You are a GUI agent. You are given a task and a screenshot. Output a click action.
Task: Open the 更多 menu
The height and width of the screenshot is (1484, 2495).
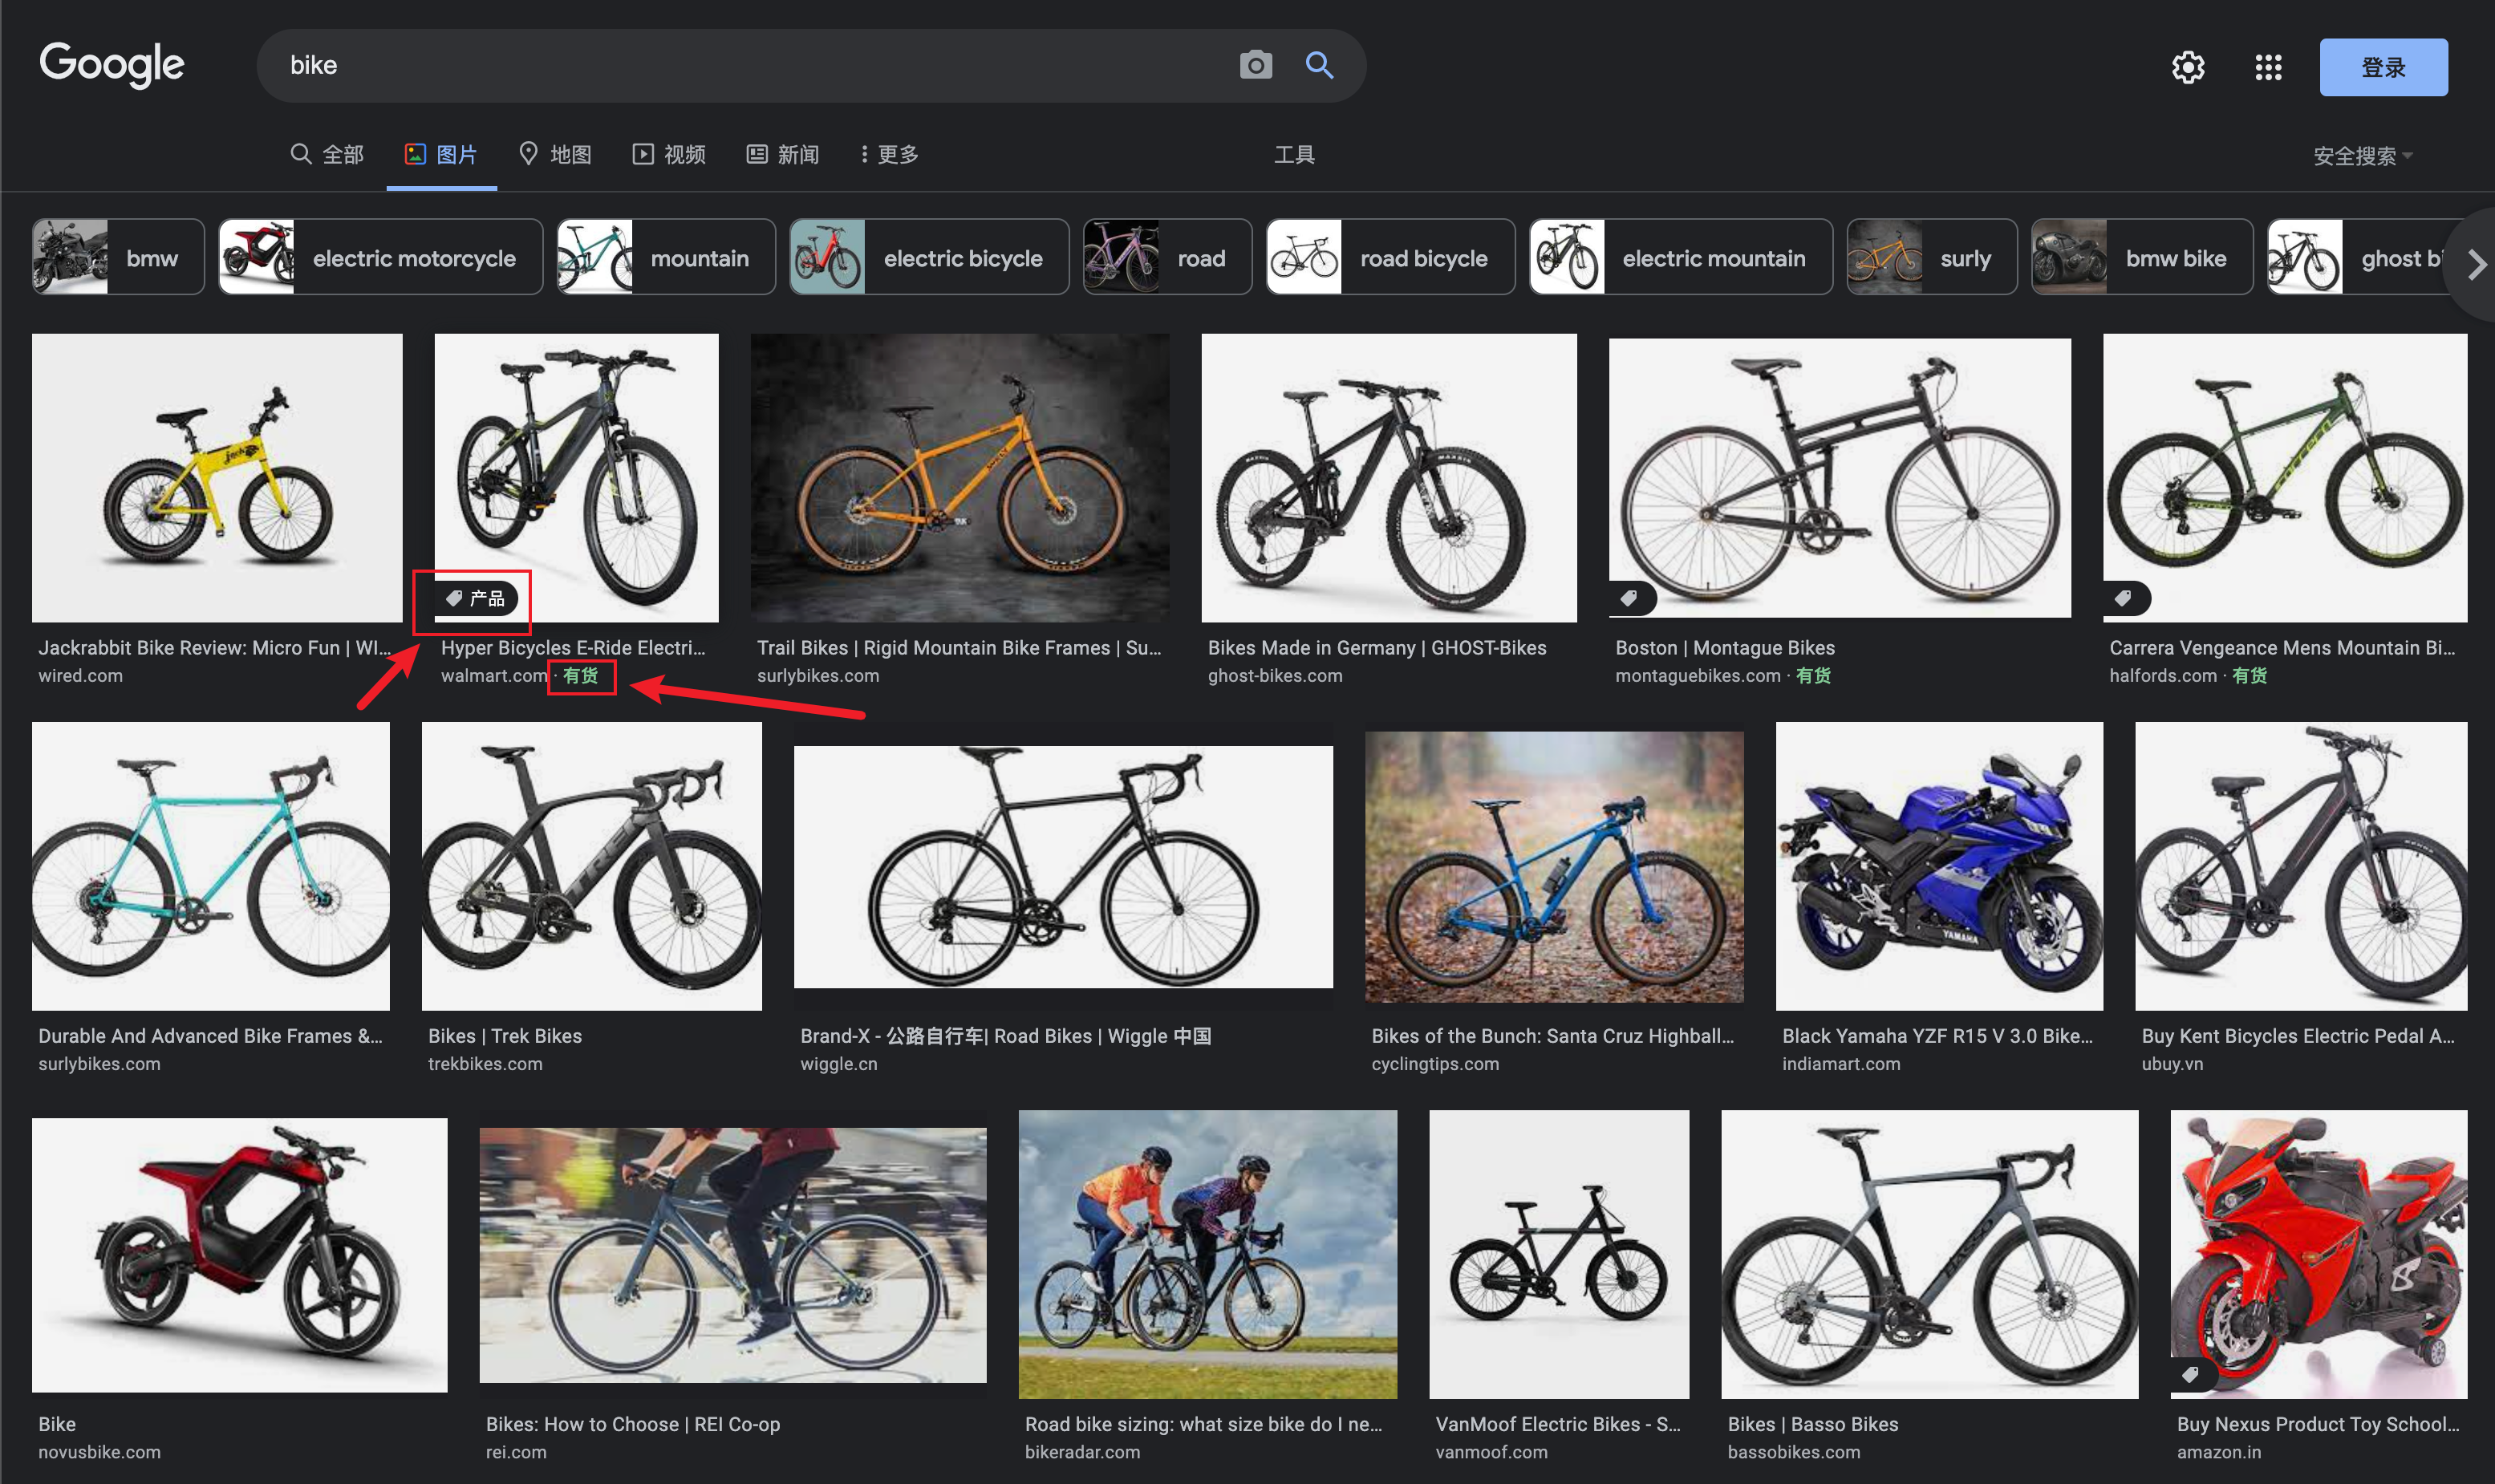[x=889, y=155]
